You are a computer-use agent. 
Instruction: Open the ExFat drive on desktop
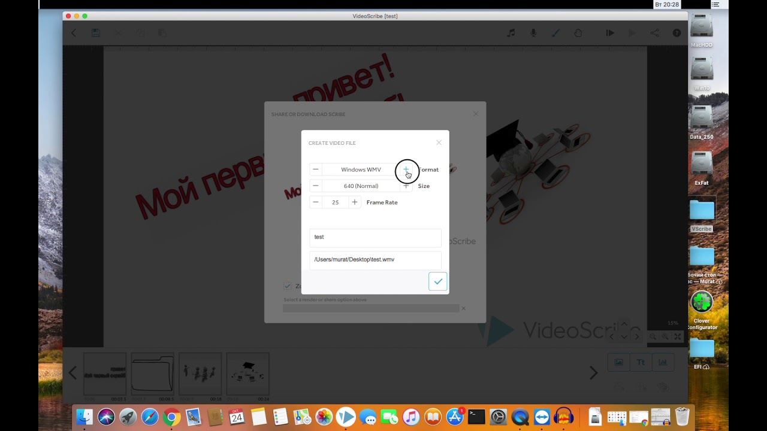pos(702,168)
